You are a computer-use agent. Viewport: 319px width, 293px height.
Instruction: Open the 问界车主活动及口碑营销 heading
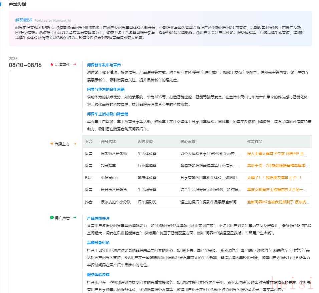(x=108, y=114)
